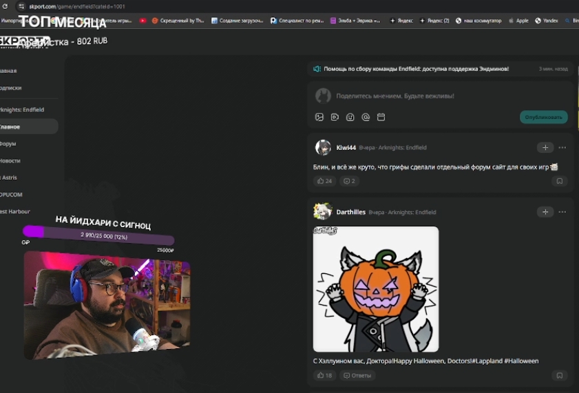Attach a video with the video icon
The height and width of the screenshot is (393, 579).
pos(335,117)
